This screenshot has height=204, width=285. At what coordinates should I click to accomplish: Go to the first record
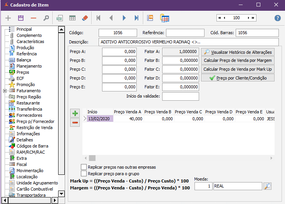coord(98,18)
